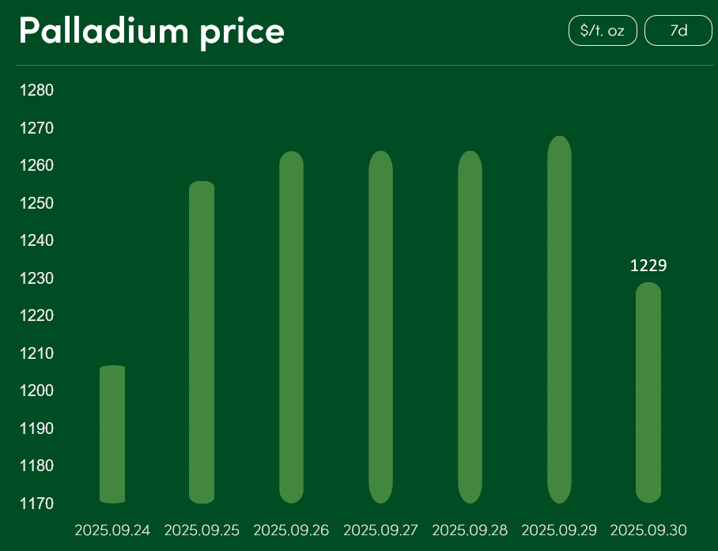The width and height of the screenshot is (718, 551).
Task: Select the tallest bar for 2025.09.29
Action: tap(559, 320)
